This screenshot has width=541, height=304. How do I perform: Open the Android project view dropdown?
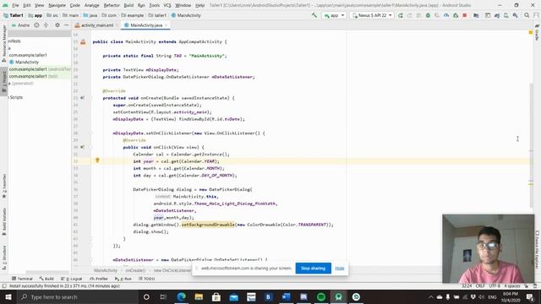point(21,25)
